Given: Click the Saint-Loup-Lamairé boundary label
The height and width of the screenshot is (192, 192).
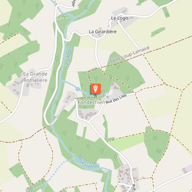Looking at the screenshot, I should coord(130,54).
